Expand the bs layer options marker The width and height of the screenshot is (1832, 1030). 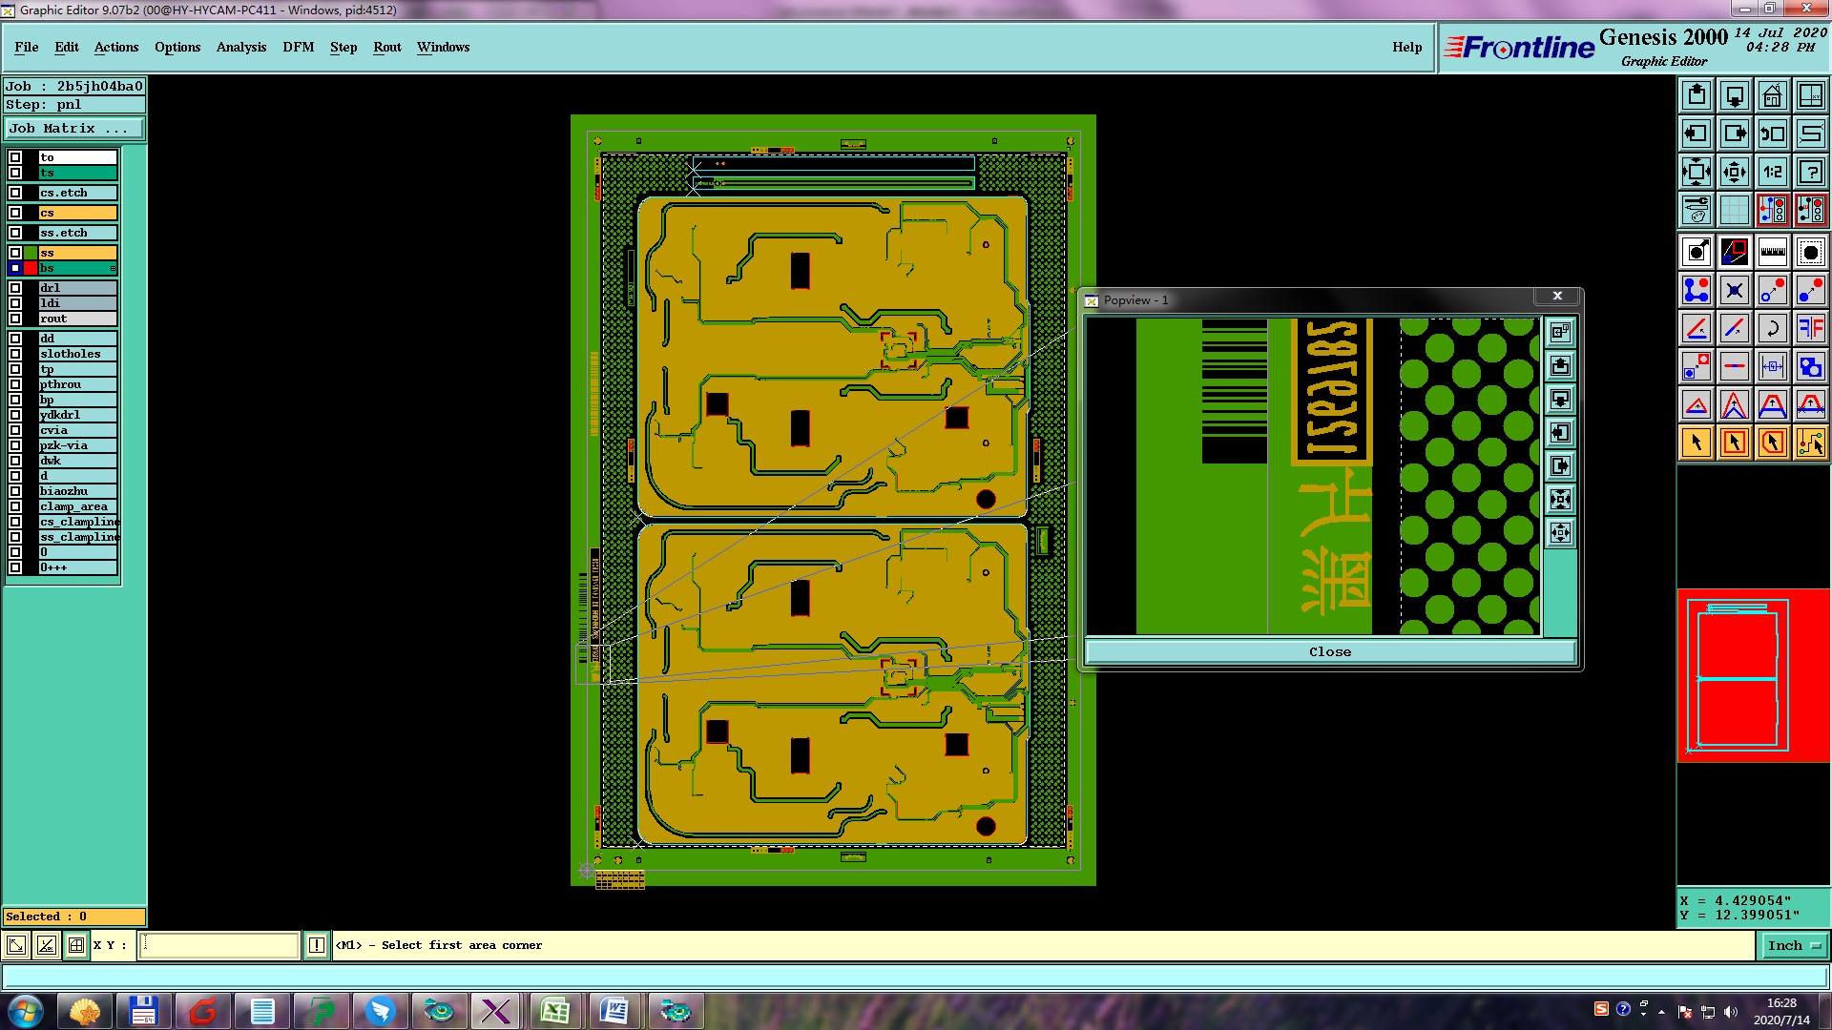pyautogui.click(x=113, y=269)
